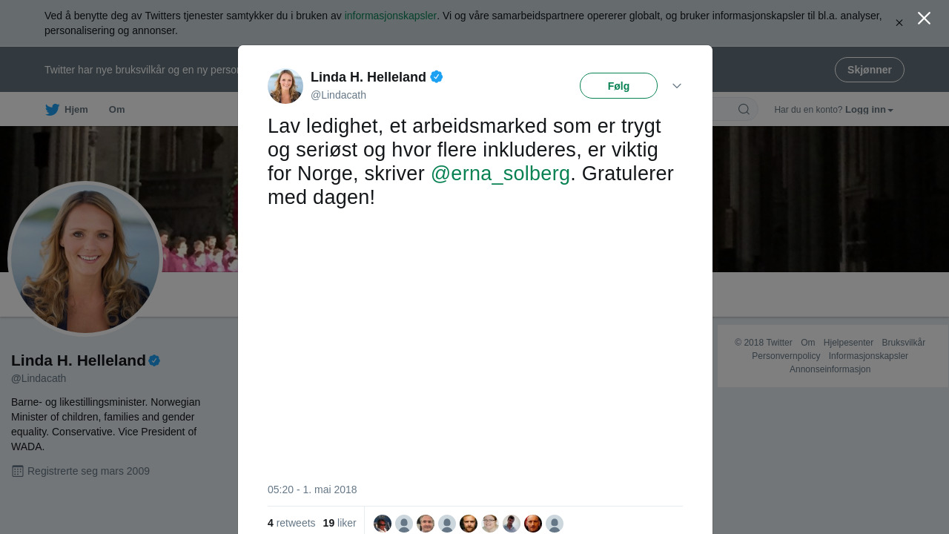Dismiss the cookie notice small X

point(899,23)
